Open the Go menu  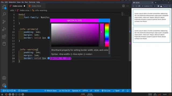point(23,2)
